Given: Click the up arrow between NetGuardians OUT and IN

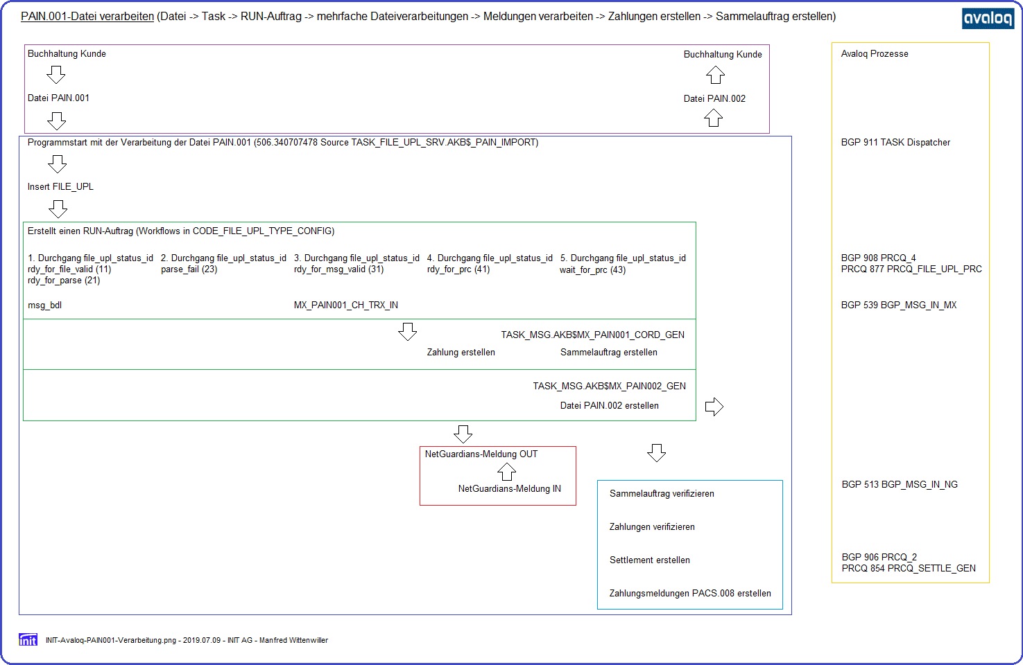Looking at the screenshot, I should tap(507, 472).
